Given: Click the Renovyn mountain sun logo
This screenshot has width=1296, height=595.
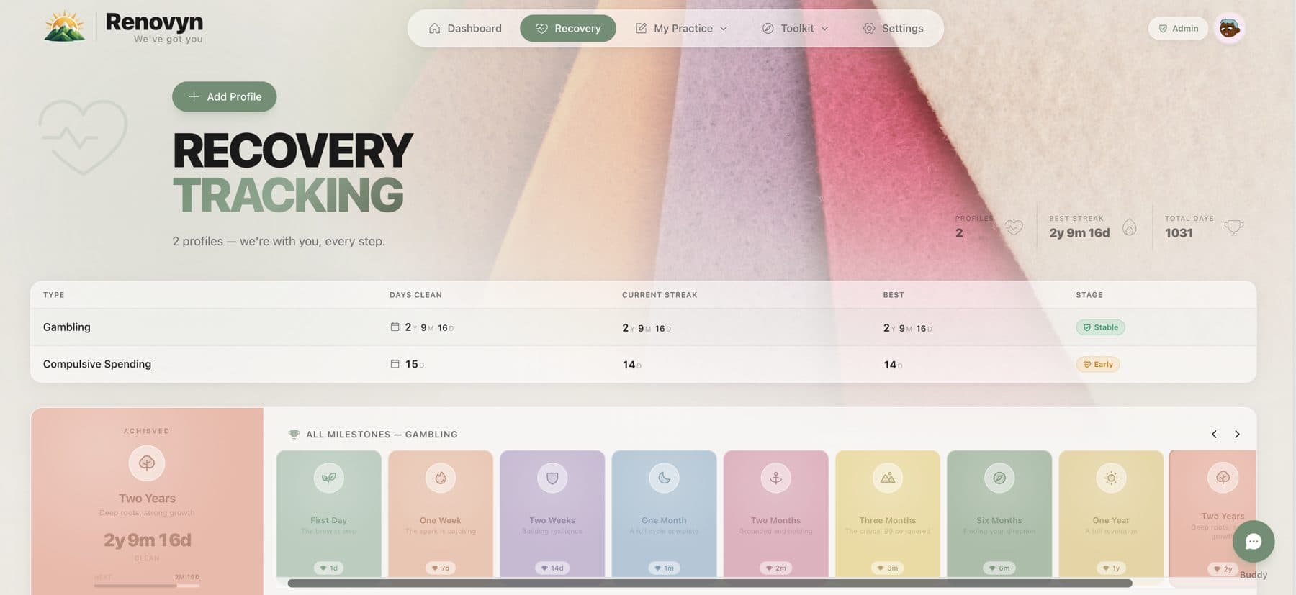Looking at the screenshot, I should (65, 27).
